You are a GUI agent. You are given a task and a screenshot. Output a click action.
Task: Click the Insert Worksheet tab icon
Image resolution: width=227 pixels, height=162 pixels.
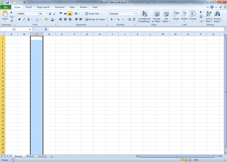[52, 156]
